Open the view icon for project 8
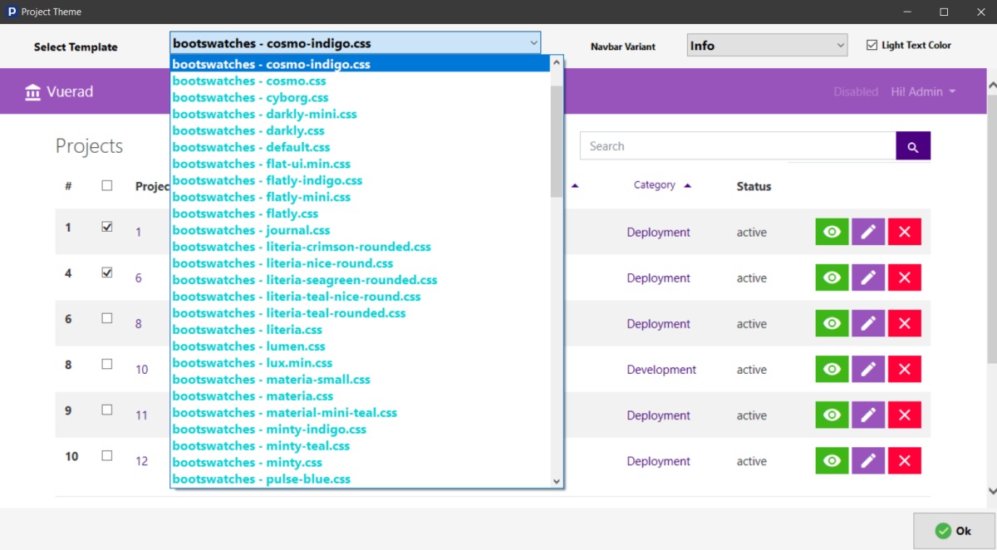Image resolution: width=997 pixels, height=550 pixels. coord(832,323)
